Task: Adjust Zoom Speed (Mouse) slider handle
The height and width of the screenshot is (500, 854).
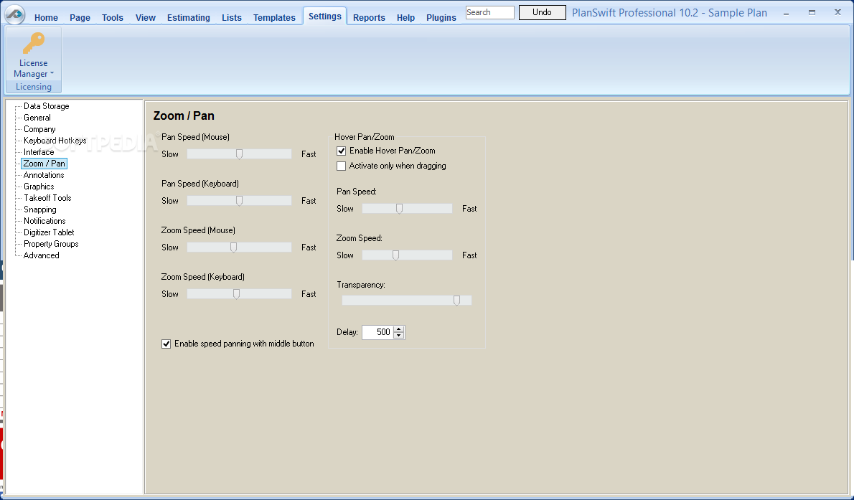Action: pos(234,247)
